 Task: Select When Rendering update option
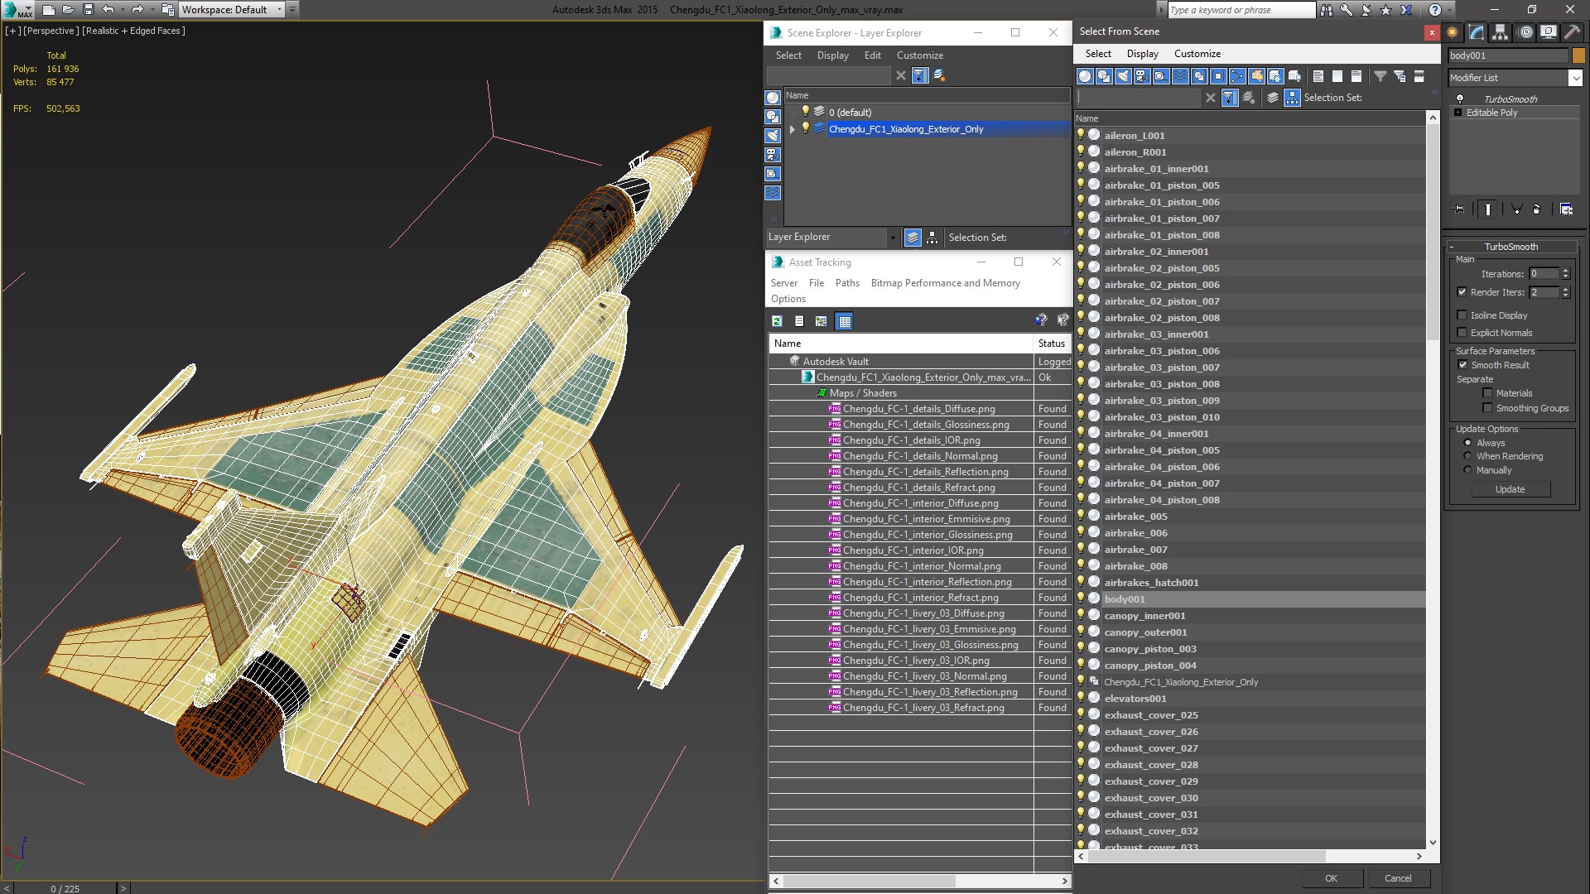point(1467,456)
